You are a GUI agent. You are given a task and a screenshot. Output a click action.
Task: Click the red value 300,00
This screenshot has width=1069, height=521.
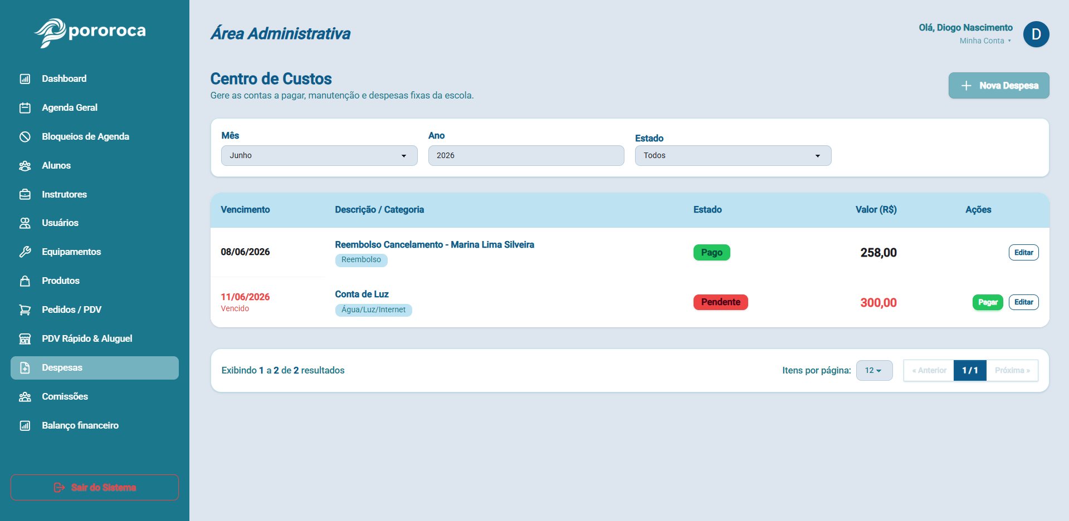pos(878,303)
